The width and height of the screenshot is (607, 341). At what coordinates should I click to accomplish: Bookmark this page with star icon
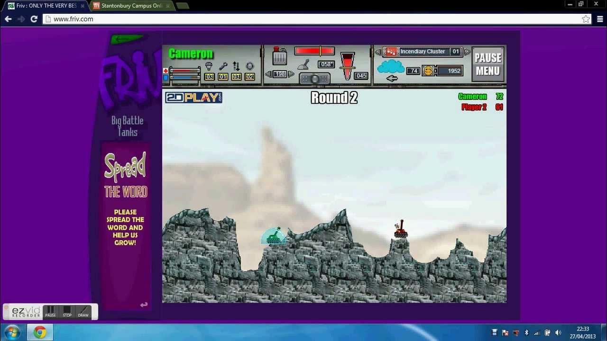tap(586, 19)
